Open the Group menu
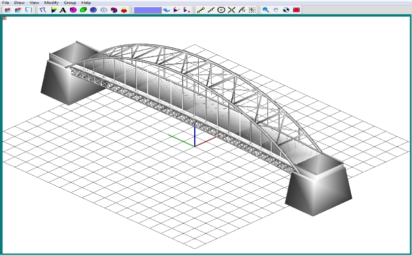 click(70, 3)
